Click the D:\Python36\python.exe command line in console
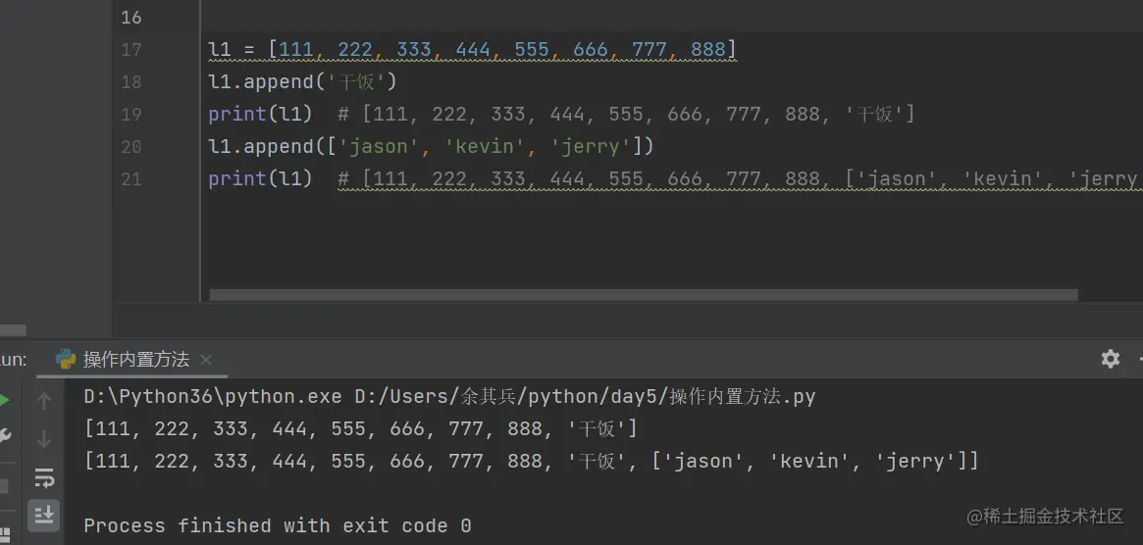1143x545 pixels. (449, 397)
